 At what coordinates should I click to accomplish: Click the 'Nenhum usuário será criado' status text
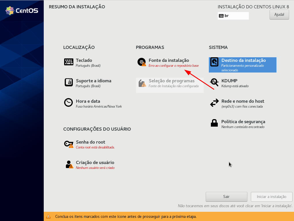pos(95,168)
